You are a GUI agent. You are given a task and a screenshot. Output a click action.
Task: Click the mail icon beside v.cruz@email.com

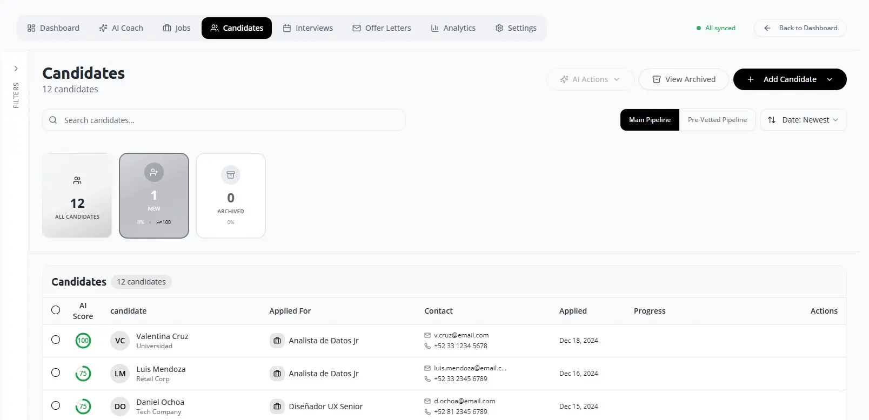pos(427,335)
